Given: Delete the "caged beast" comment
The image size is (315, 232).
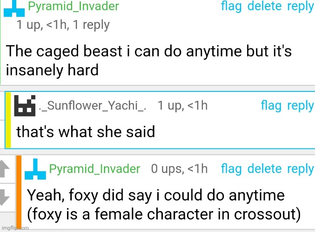Looking at the screenshot, I should pyautogui.click(x=264, y=6).
